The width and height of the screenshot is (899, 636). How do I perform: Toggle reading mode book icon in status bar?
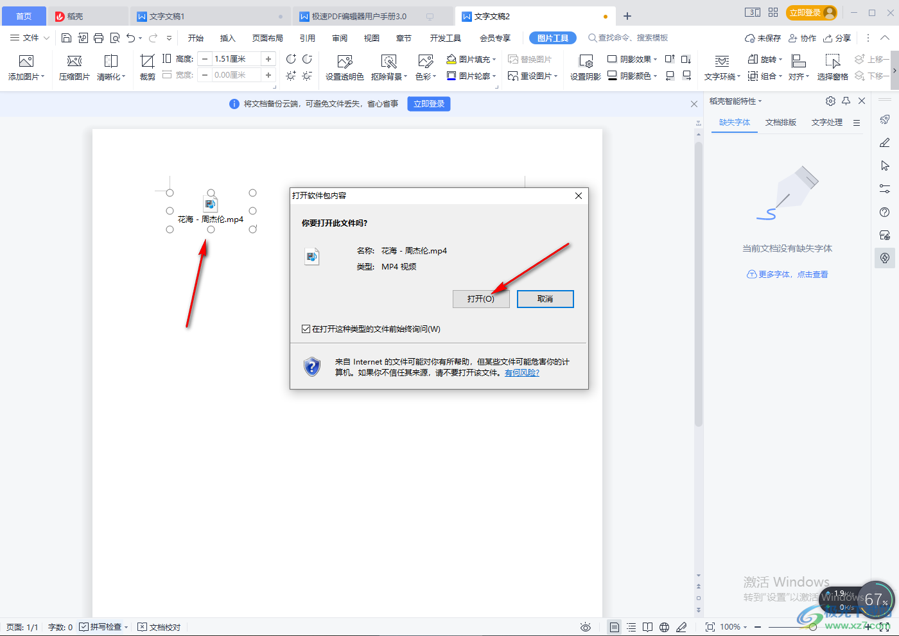[648, 627]
